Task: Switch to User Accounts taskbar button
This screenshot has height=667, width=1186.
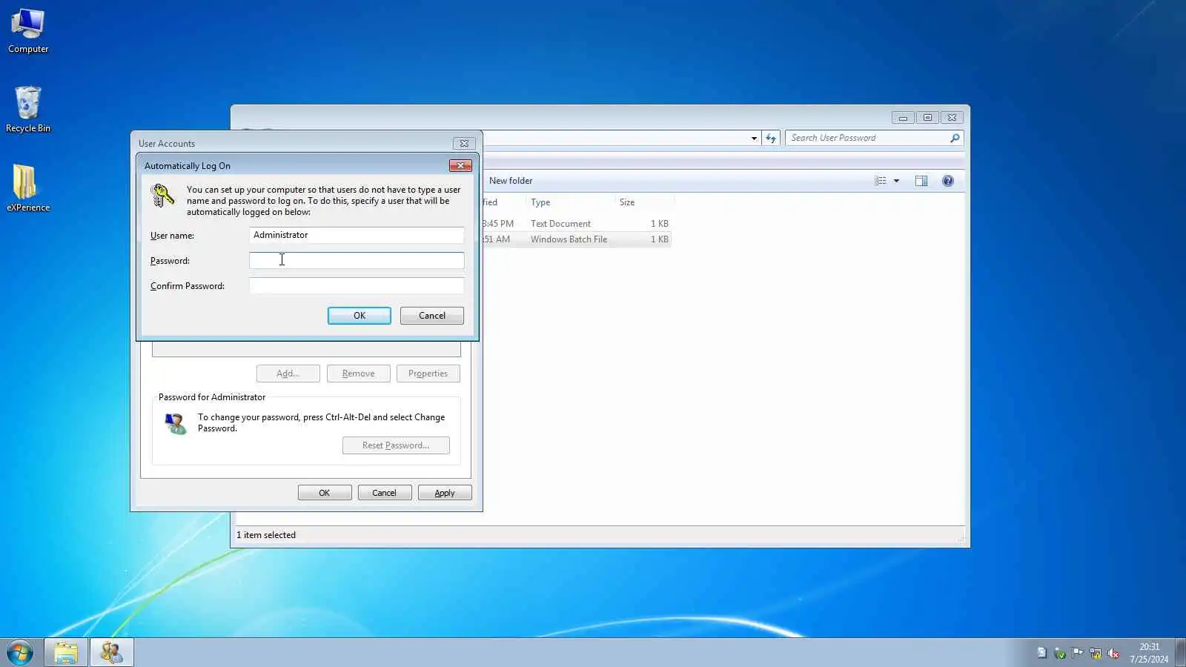Action: [112, 653]
